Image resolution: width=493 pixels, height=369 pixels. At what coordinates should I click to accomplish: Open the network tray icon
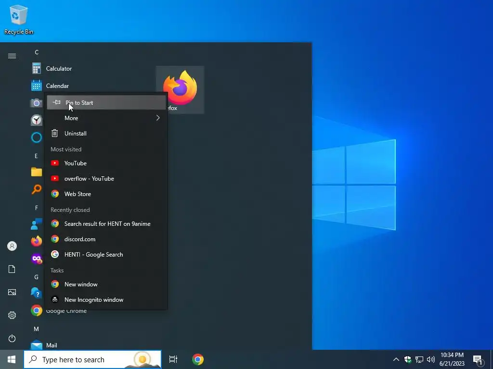click(419, 359)
